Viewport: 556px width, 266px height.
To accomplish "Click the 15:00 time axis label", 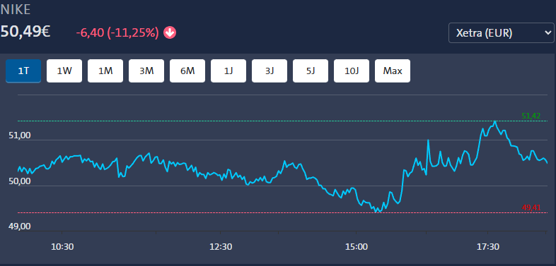I will point(357,246).
